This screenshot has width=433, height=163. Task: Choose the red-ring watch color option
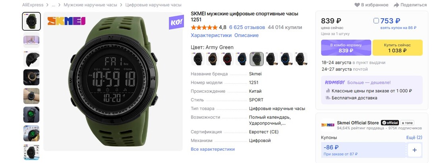coord(227,59)
